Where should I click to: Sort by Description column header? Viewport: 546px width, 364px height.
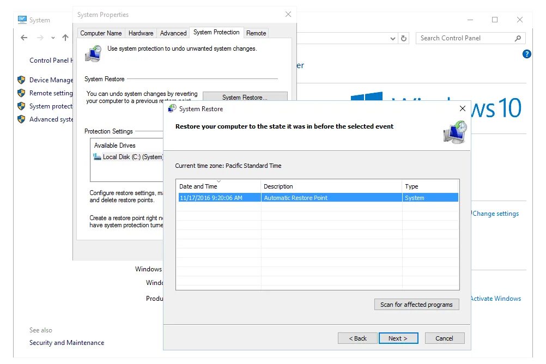coord(331,186)
